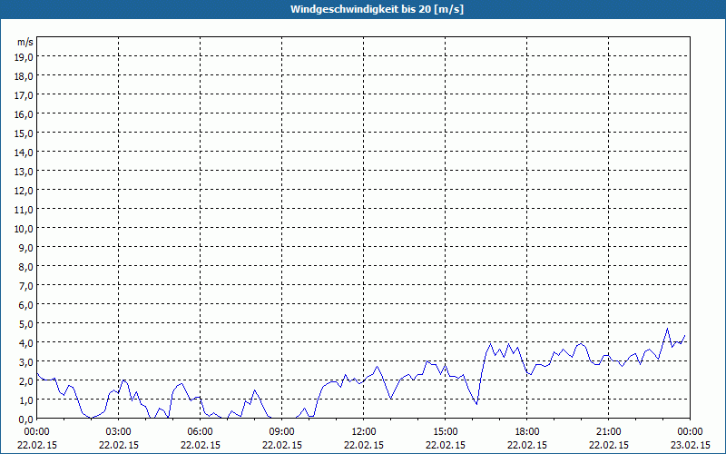
Task: Click the "23.02.15" date label
Action: [690, 445]
